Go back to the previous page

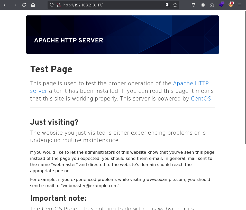5,5
